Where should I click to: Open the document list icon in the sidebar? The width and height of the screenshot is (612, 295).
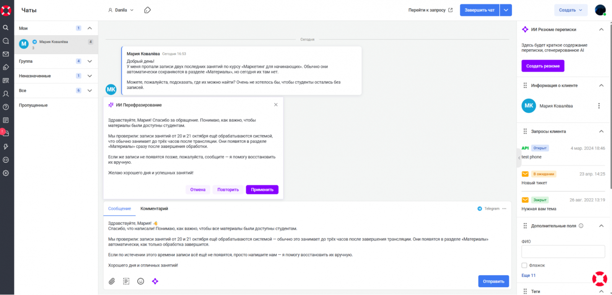[6, 120]
